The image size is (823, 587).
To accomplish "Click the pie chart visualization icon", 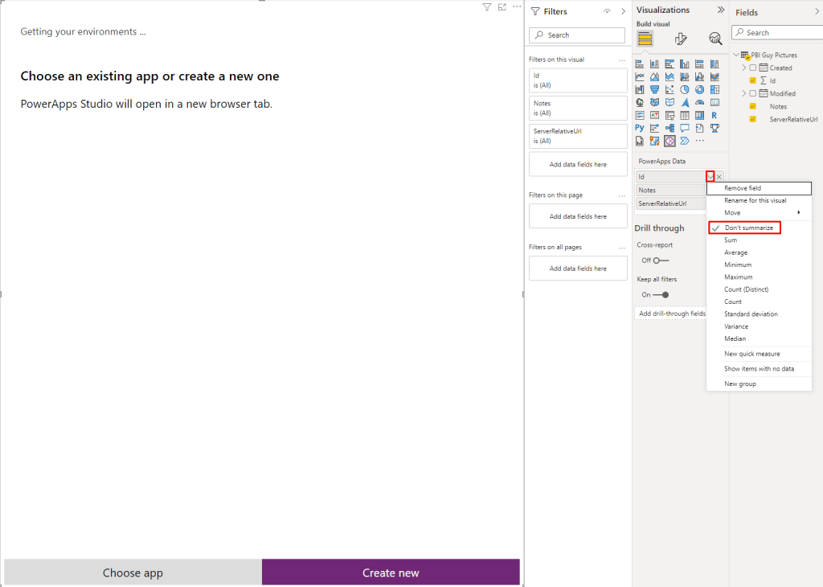I will pyautogui.click(x=685, y=89).
